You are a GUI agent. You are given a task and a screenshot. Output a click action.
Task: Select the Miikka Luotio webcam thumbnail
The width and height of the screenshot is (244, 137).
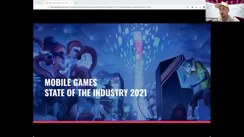(x=225, y=11)
